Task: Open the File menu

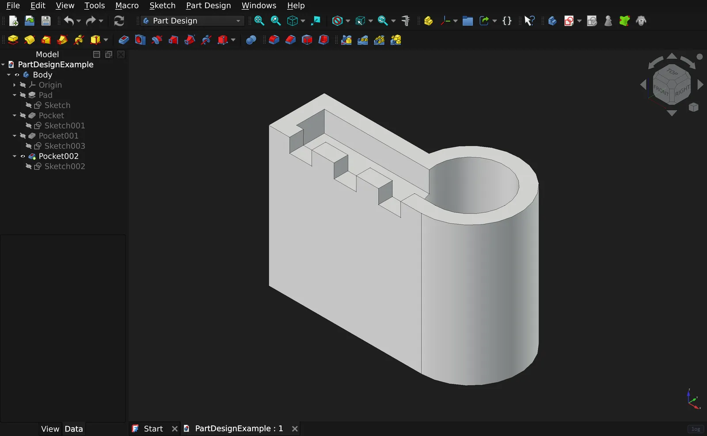Action: tap(13, 5)
